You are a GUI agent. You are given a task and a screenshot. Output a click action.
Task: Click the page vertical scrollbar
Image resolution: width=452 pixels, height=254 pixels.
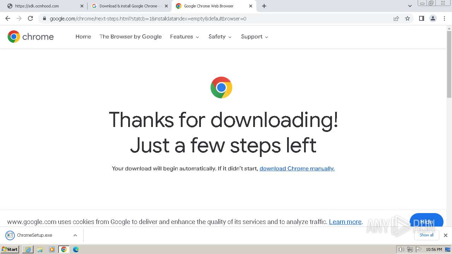(449, 64)
